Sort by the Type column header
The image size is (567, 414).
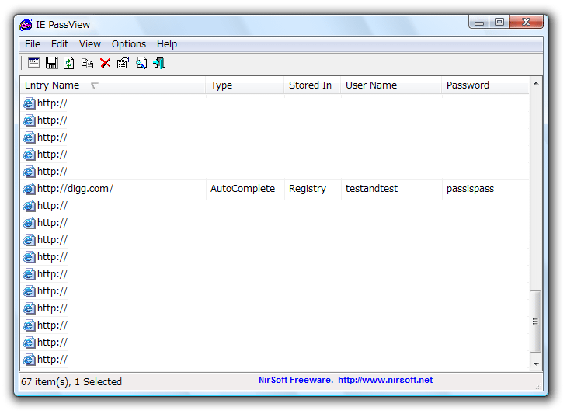(x=245, y=85)
